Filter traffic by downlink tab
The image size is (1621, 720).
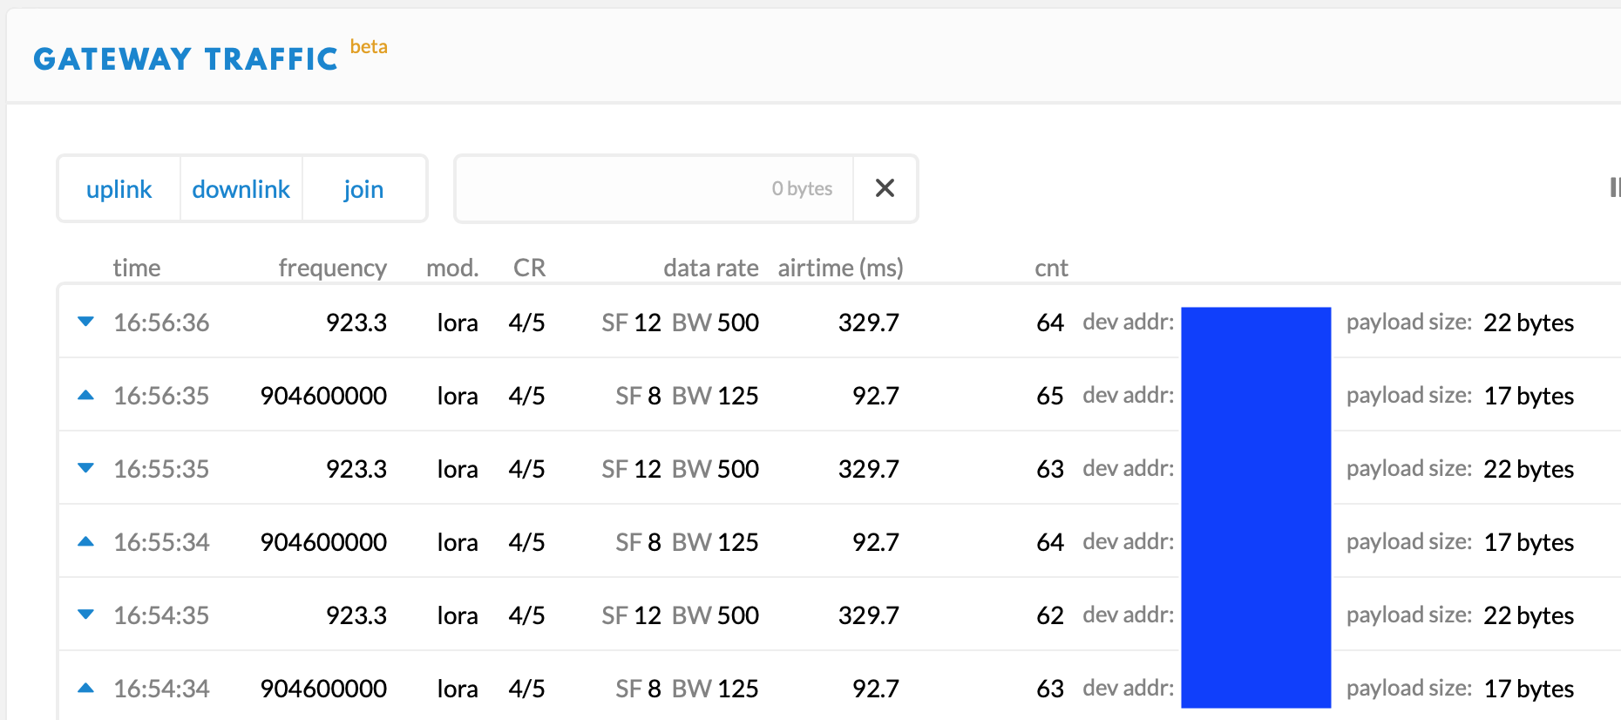pos(241,189)
